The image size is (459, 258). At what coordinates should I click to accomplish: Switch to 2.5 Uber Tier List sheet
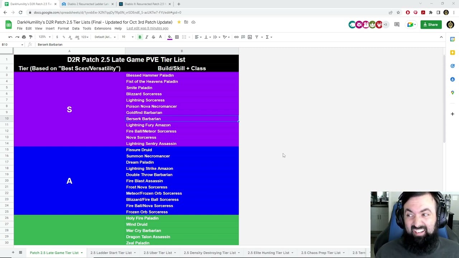158,253
